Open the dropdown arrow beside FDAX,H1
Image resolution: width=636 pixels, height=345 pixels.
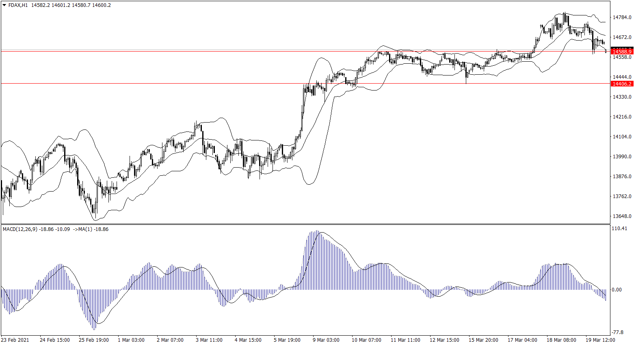pos(4,5)
